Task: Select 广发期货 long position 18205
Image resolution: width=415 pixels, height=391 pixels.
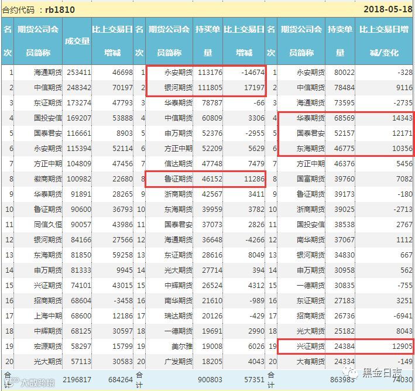Action: 212,362
